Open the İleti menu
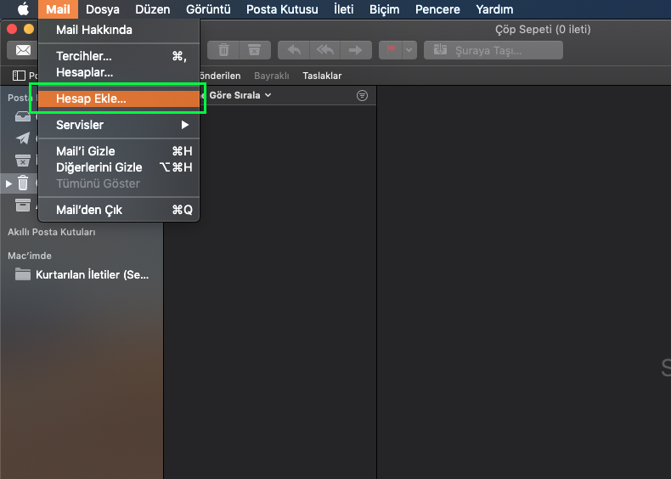Image resolution: width=671 pixels, height=479 pixels. coord(344,9)
